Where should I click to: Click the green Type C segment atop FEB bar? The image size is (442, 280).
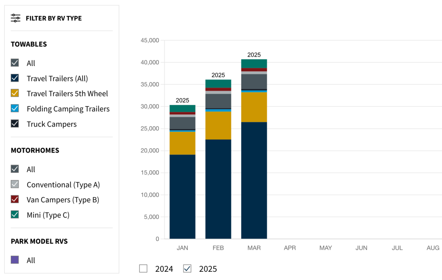(x=218, y=84)
